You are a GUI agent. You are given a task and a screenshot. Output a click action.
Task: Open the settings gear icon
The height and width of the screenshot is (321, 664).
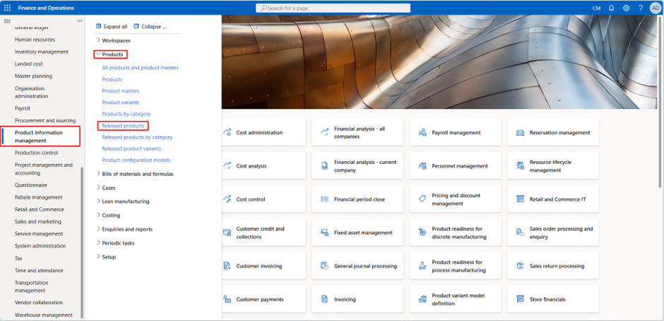627,8
